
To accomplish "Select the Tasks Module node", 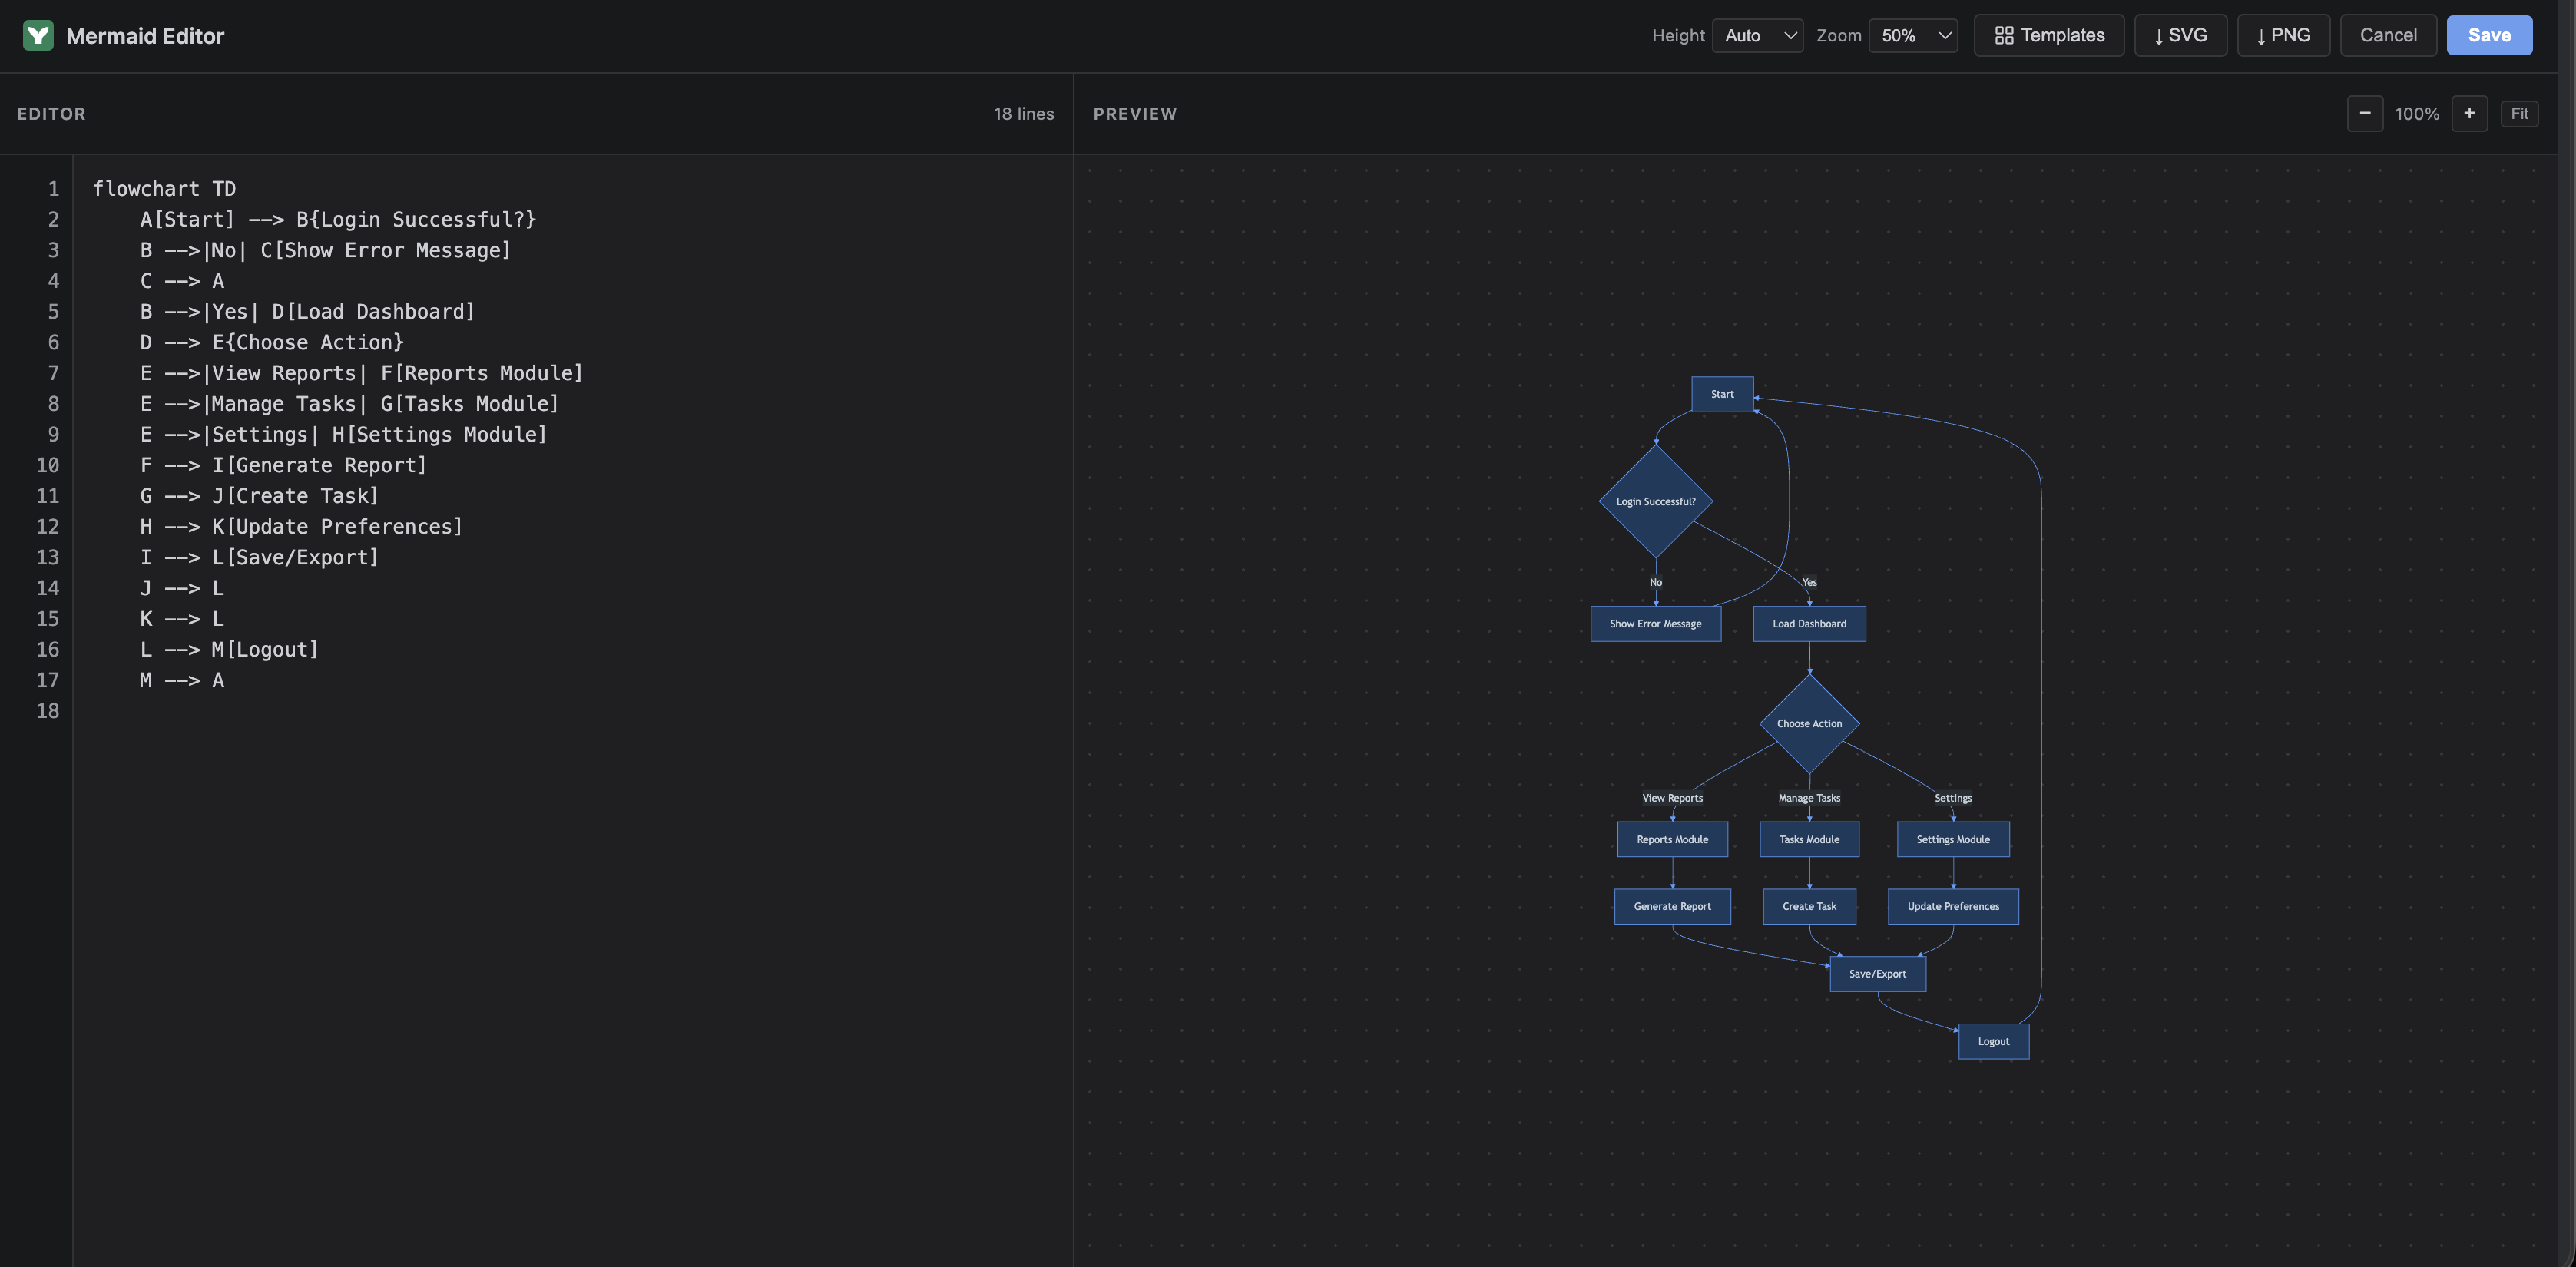I will pyautogui.click(x=1809, y=839).
